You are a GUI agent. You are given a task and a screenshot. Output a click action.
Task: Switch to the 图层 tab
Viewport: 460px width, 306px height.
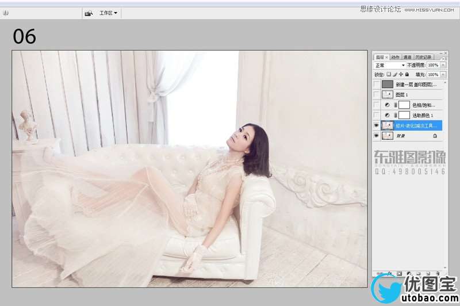pyautogui.click(x=380, y=57)
